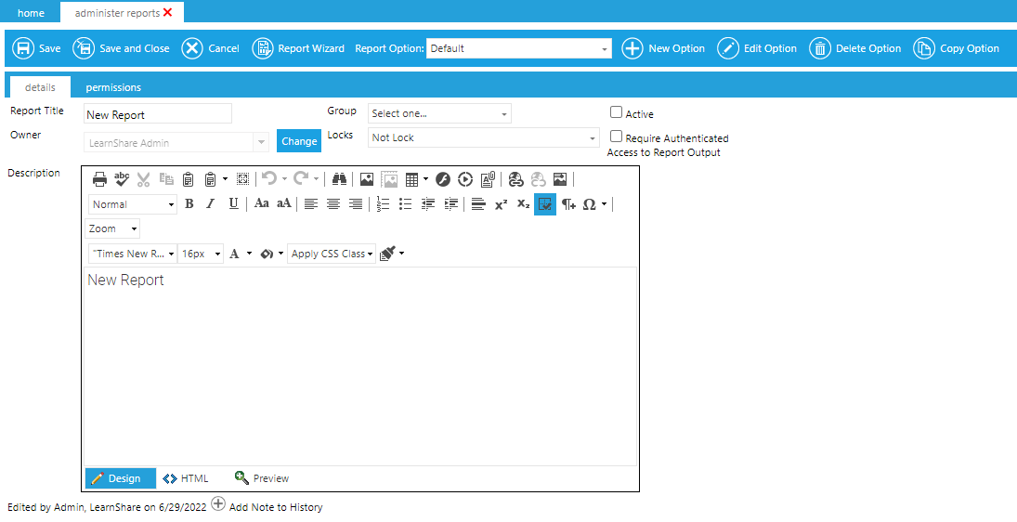Viewport: 1017px width, 522px height.
Task: Open Find and Replace binoculars icon
Action: tap(338, 179)
